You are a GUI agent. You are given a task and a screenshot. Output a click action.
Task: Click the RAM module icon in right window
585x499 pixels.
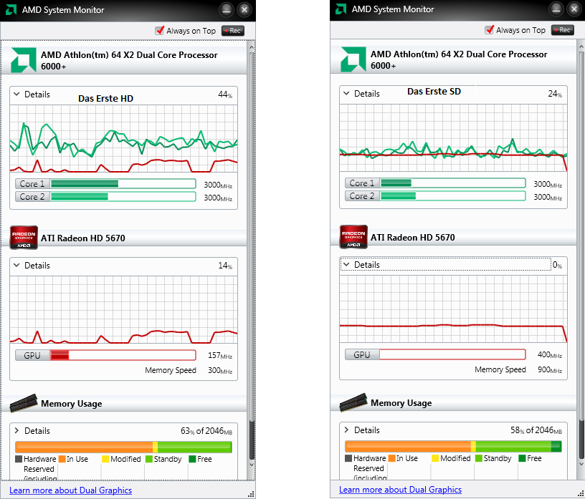coord(353,402)
